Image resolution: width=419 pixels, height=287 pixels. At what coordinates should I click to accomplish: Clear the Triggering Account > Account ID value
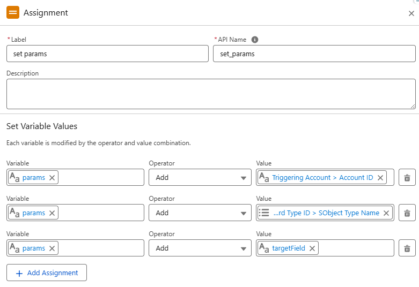pos(380,178)
